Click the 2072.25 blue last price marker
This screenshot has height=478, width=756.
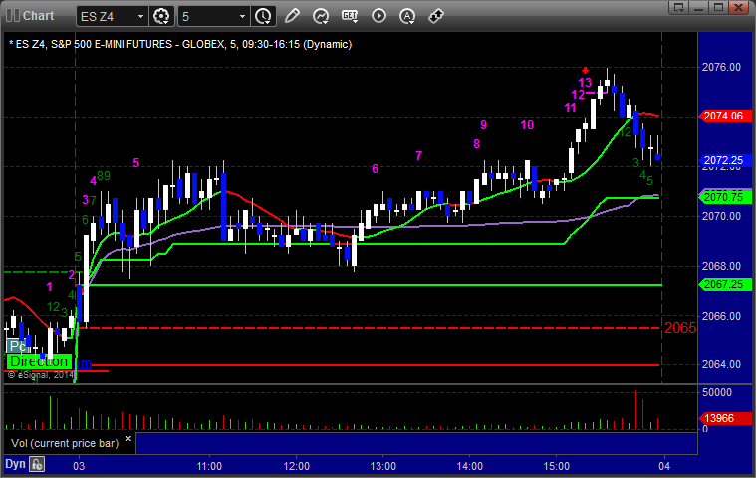[725, 160]
